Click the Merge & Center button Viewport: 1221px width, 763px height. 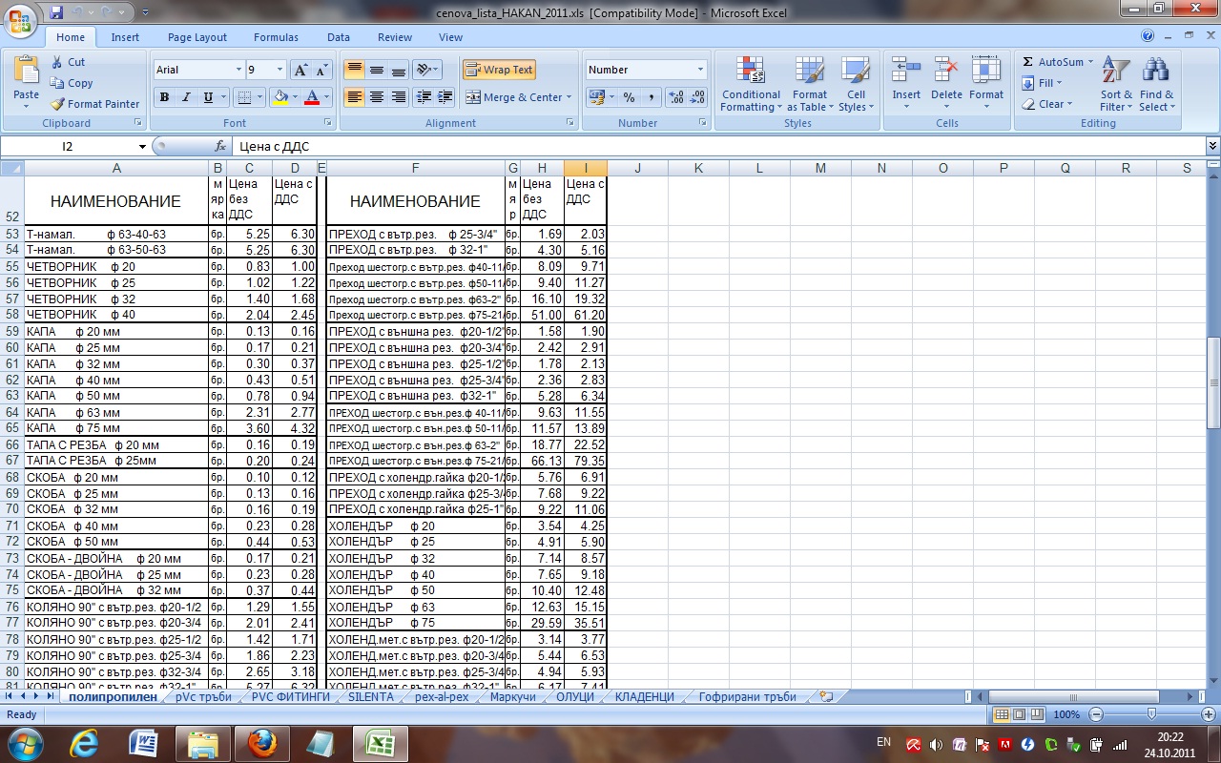point(516,97)
